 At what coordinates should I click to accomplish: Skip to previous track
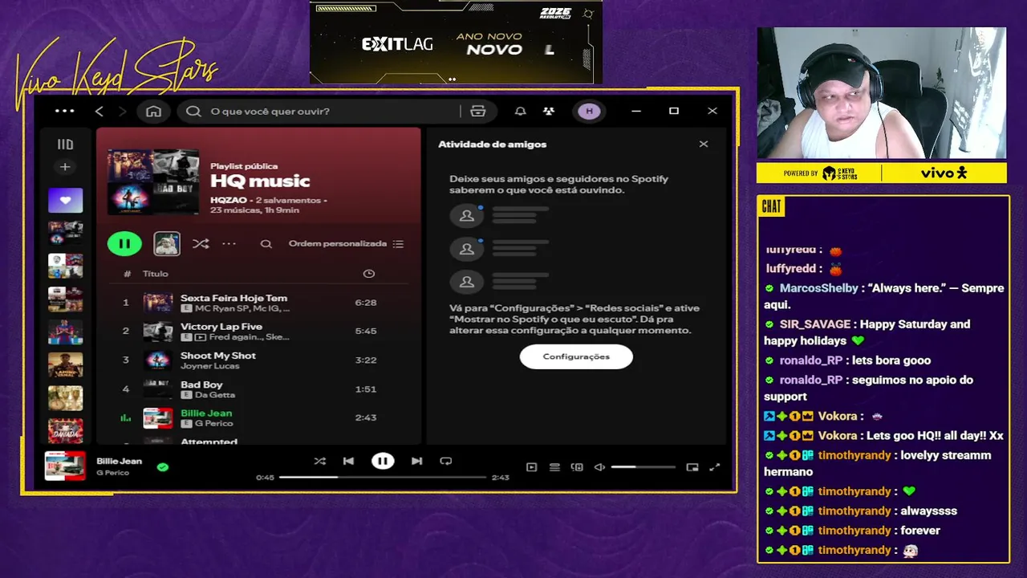pyautogui.click(x=348, y=461)
